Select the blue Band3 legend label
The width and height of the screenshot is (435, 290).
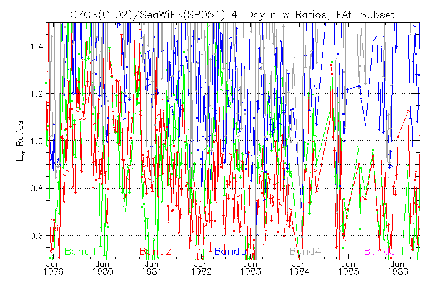231,251
